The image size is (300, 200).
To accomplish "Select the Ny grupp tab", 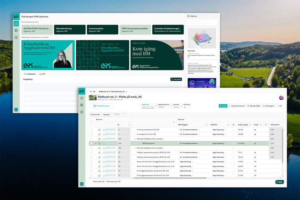I will [106, 114].
